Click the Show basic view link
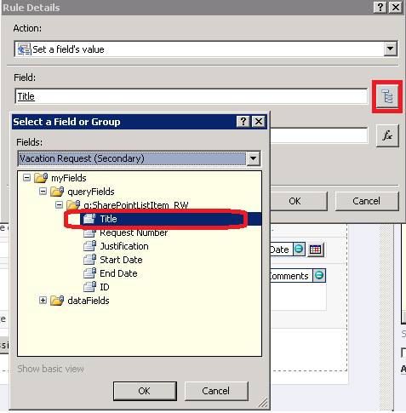This screenshot has height=413, width=406. point(50,369)
